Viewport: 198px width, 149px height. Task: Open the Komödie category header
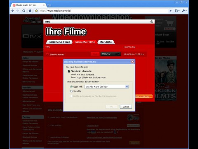(x=33, y=87)
